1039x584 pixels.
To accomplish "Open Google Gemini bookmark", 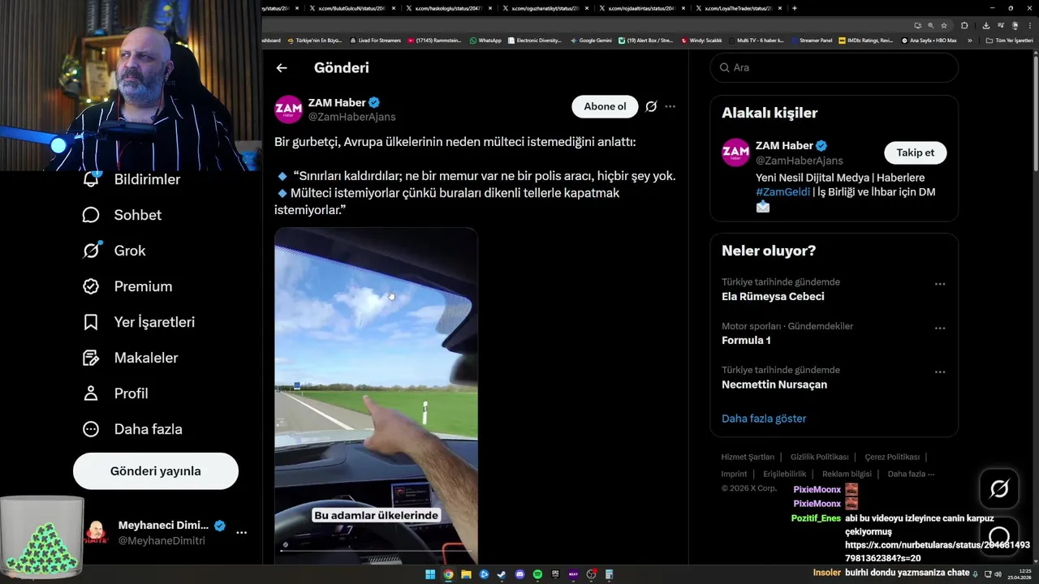I will pos(591,40).
